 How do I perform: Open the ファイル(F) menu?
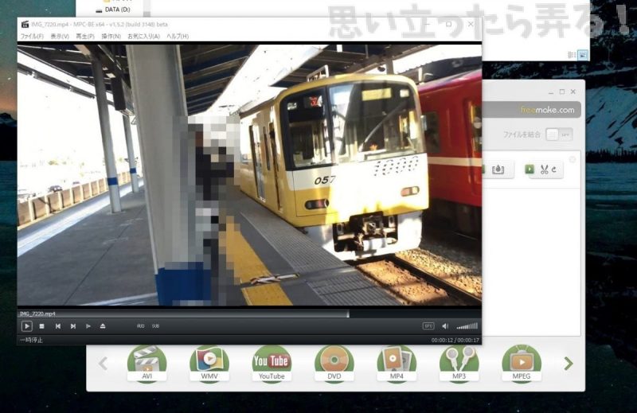(x=32, y=36)
